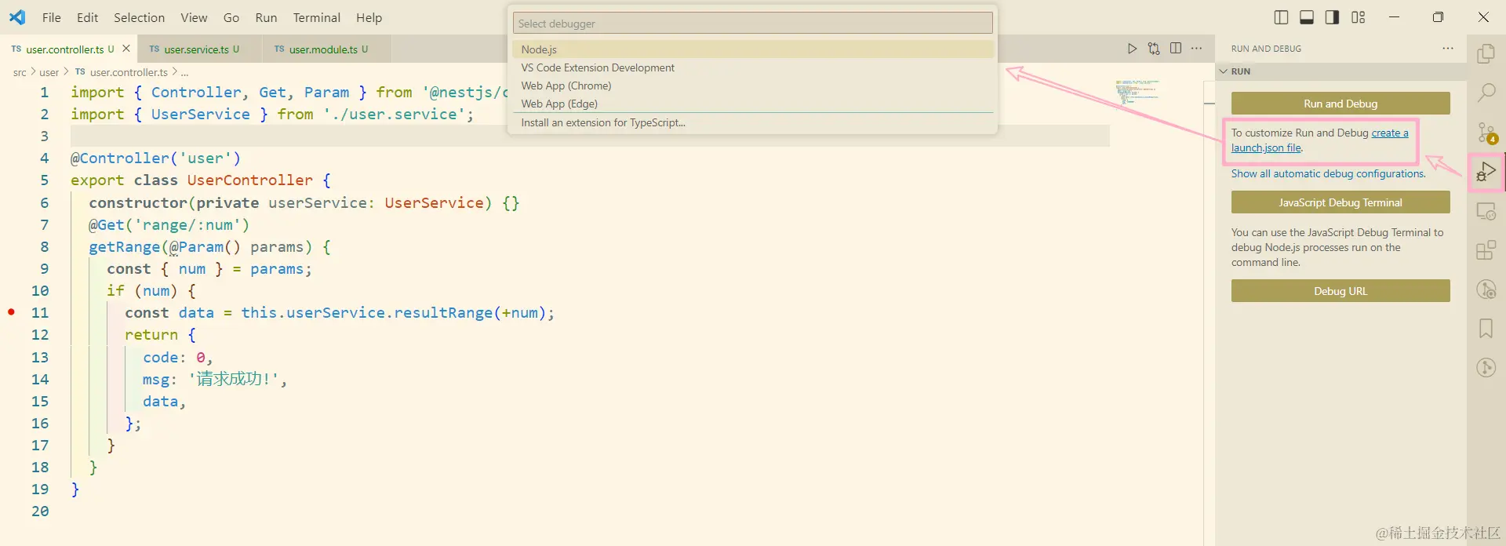Open the Terminal menu
The height and width of the screenshot is (546, 1506).
tap(316, 17)
